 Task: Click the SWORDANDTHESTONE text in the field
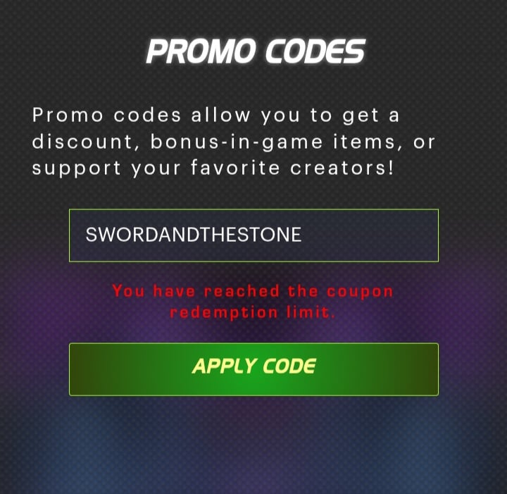click(194, 235)
